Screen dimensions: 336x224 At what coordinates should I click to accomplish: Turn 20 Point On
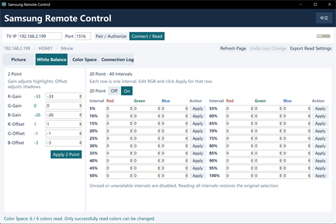point(127,91)
